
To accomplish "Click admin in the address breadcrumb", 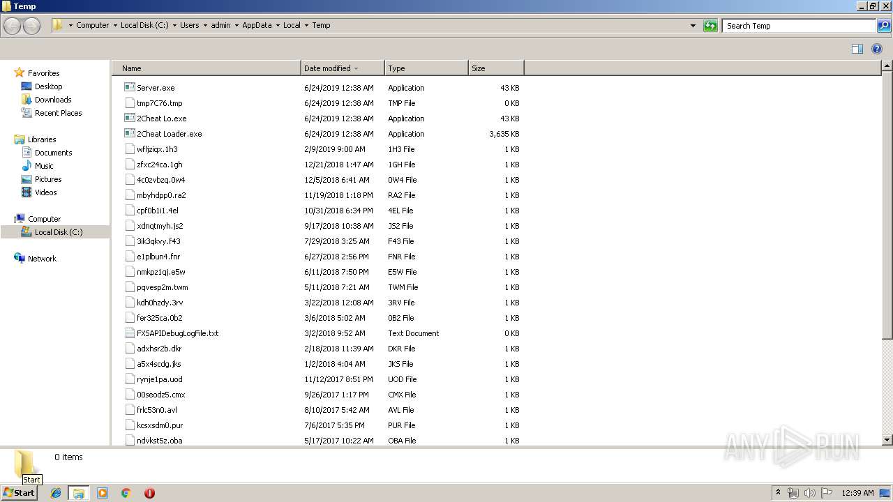I will point(221,25).
